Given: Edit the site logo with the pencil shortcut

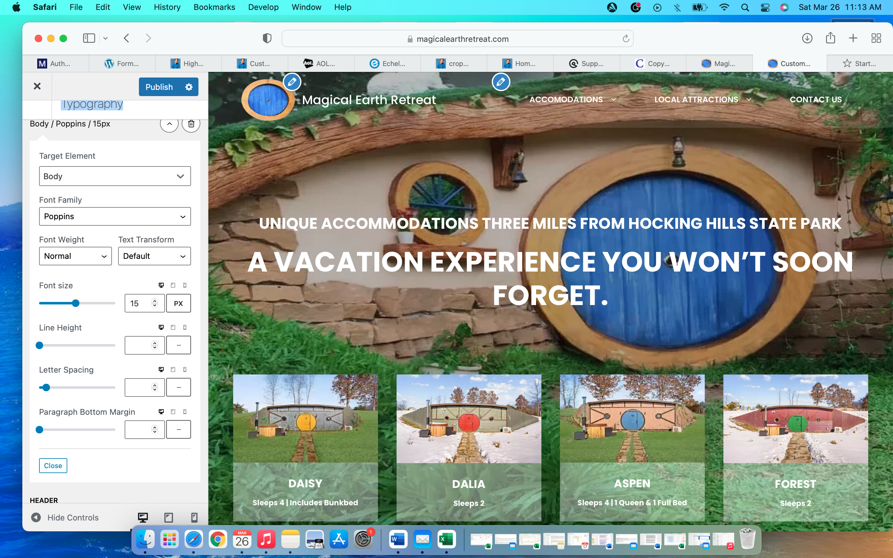Looking at the screenshot, I should tap(292, 82).
